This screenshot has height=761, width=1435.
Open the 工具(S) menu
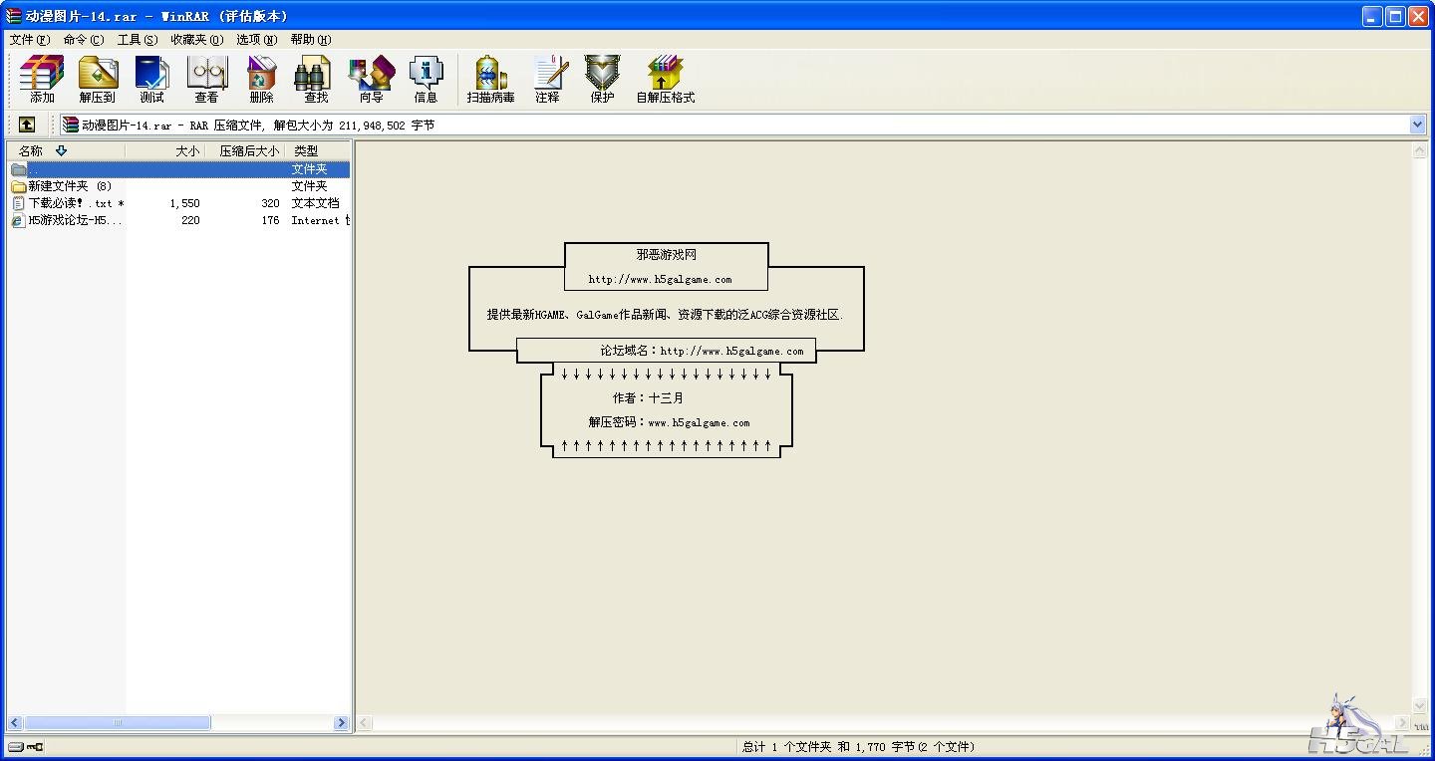[137, 40]
